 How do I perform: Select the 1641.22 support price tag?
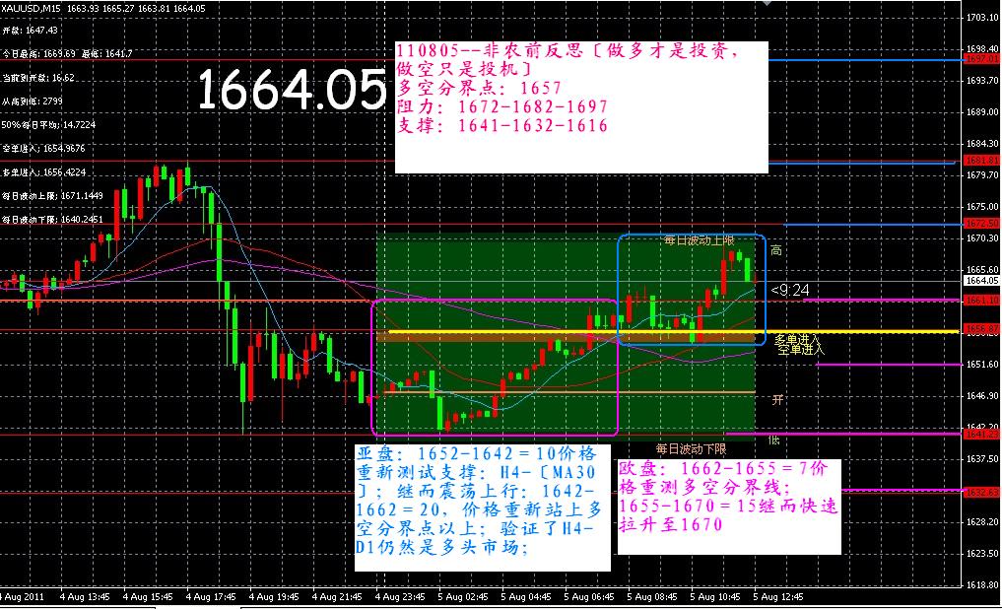coord(982,434)
